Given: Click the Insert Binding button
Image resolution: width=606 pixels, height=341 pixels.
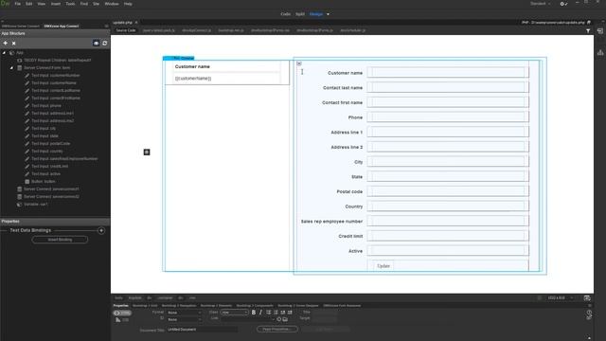Looking at the screenshot, I should [x=60, y=240].
